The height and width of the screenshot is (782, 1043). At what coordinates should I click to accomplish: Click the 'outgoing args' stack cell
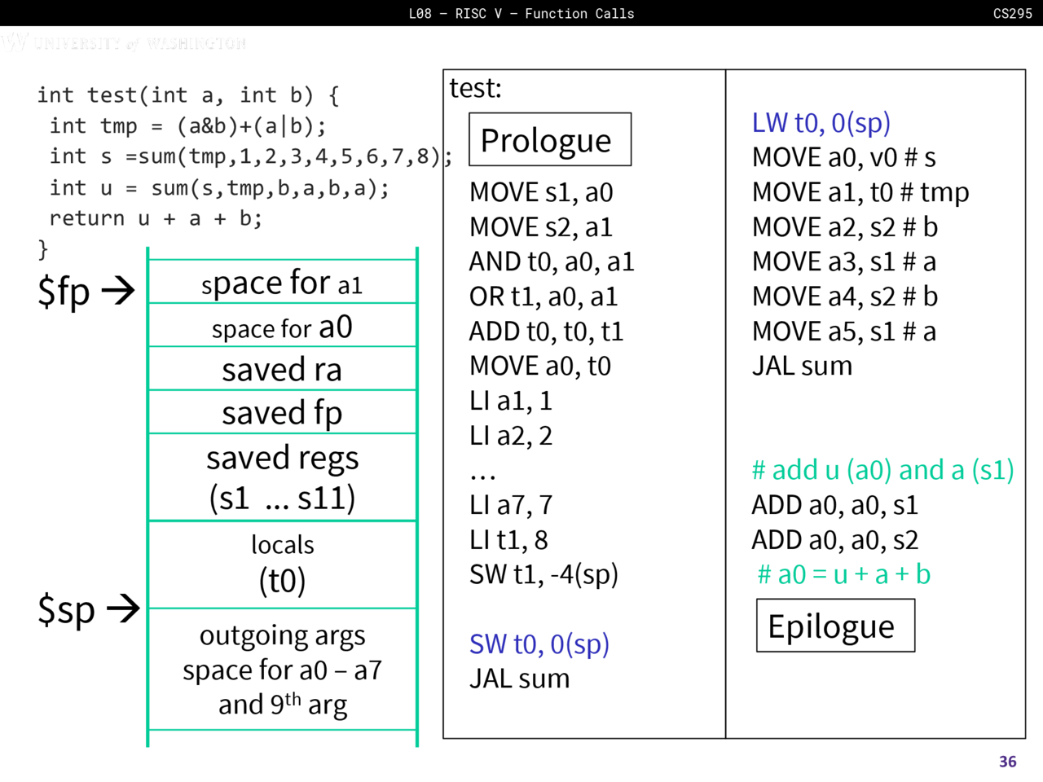click(282, 670)
